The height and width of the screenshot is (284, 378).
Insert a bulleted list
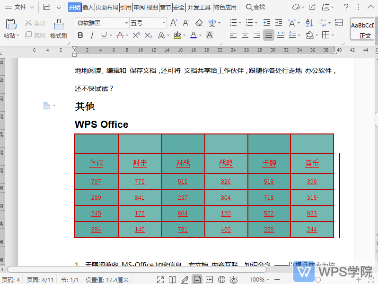233,23
